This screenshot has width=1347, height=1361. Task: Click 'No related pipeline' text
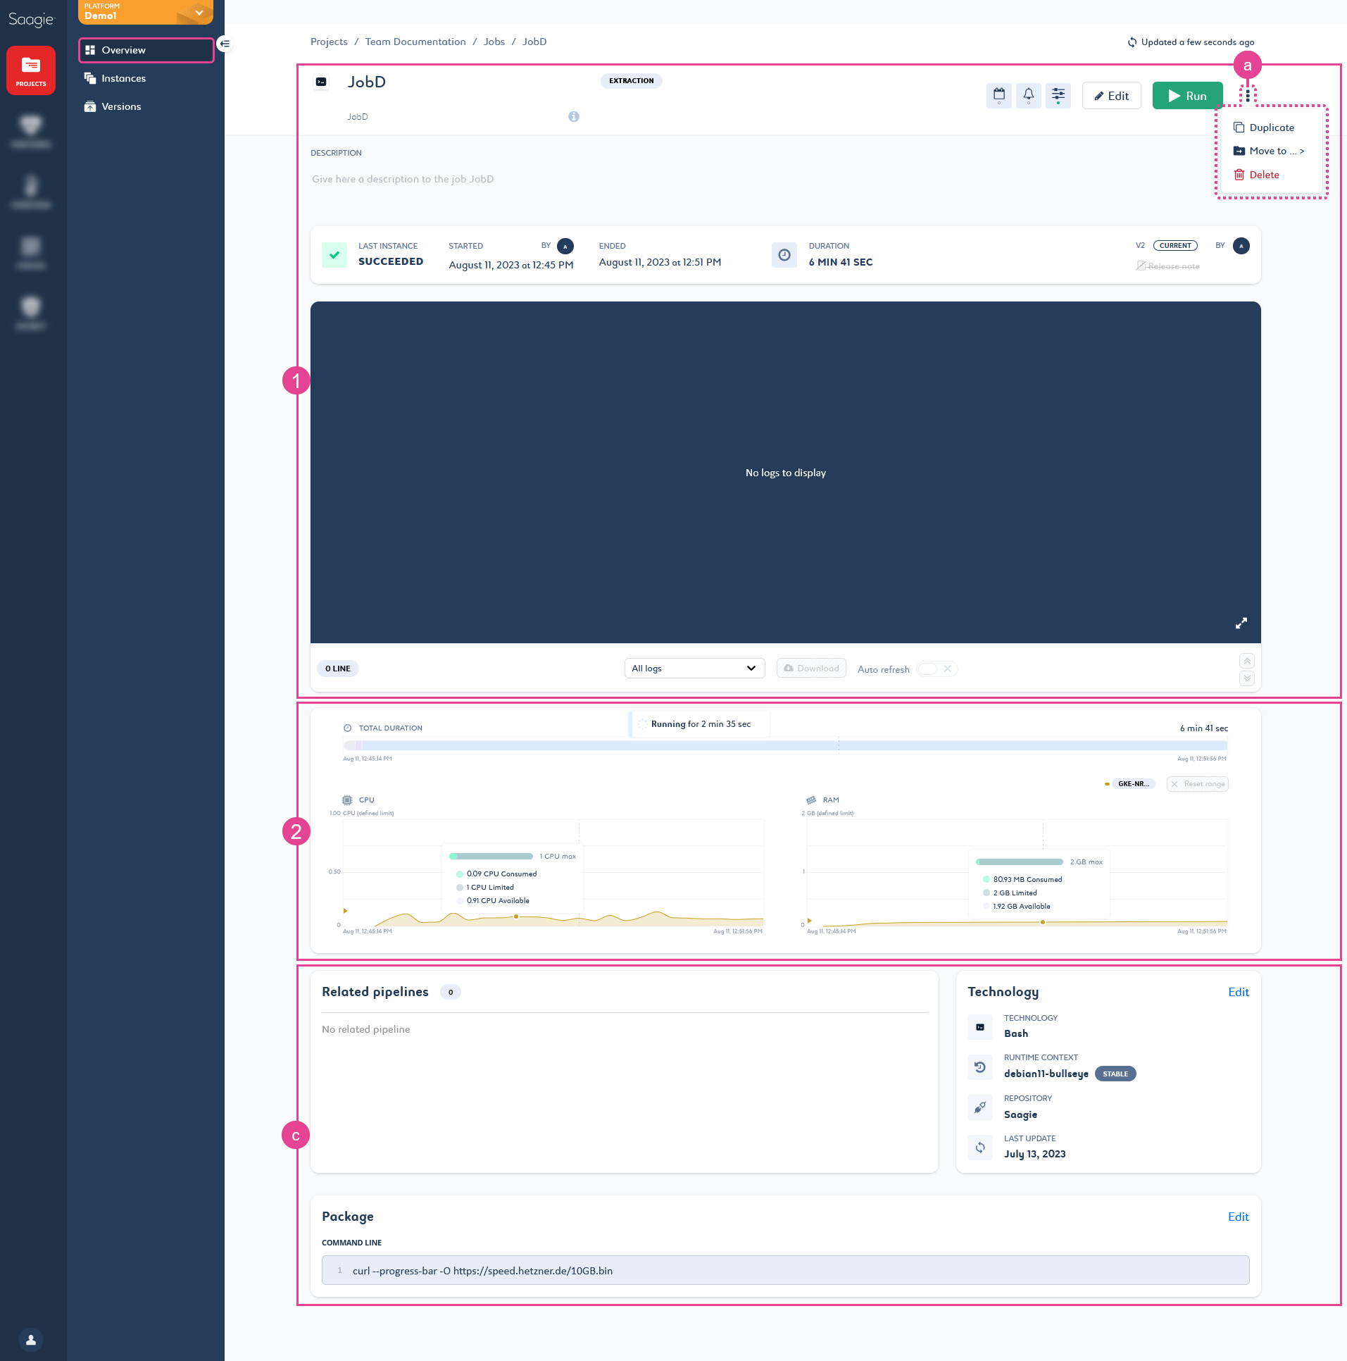(x=365, y=1029)
